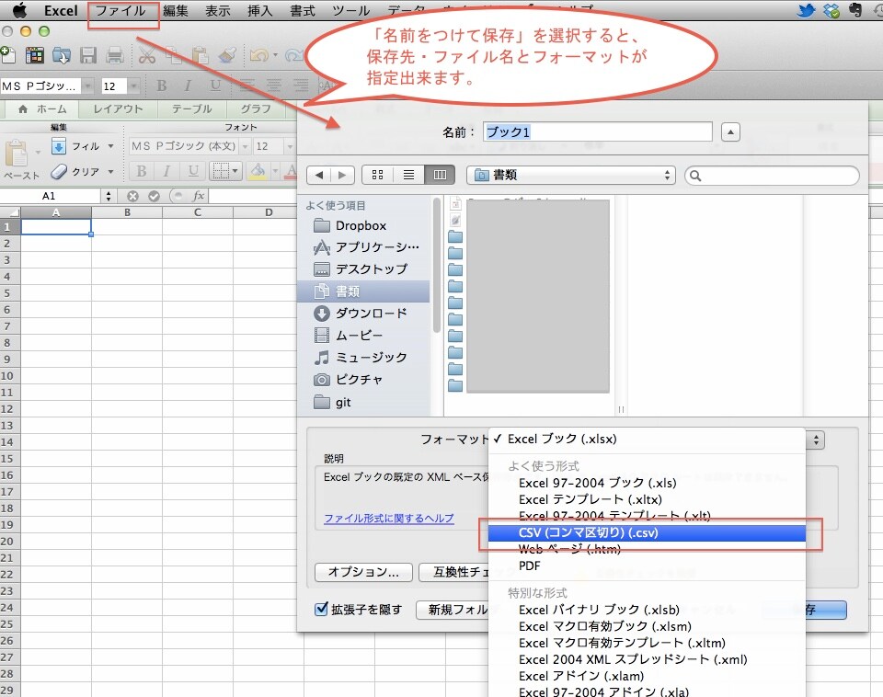Image resolution: width=883 pixels, height=697 pixels.
Task: Click the template gallery toolbar icon
Action: [34, 55]
